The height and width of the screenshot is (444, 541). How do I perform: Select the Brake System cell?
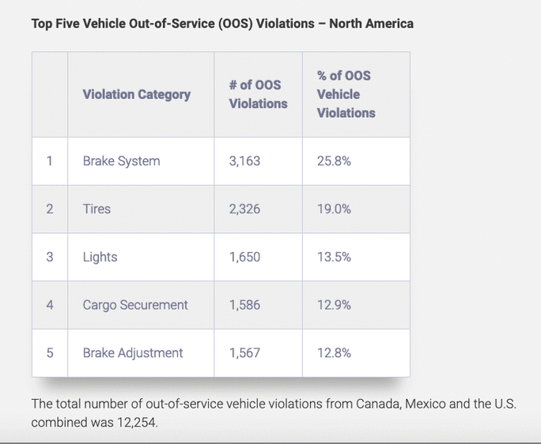[122, 161]
